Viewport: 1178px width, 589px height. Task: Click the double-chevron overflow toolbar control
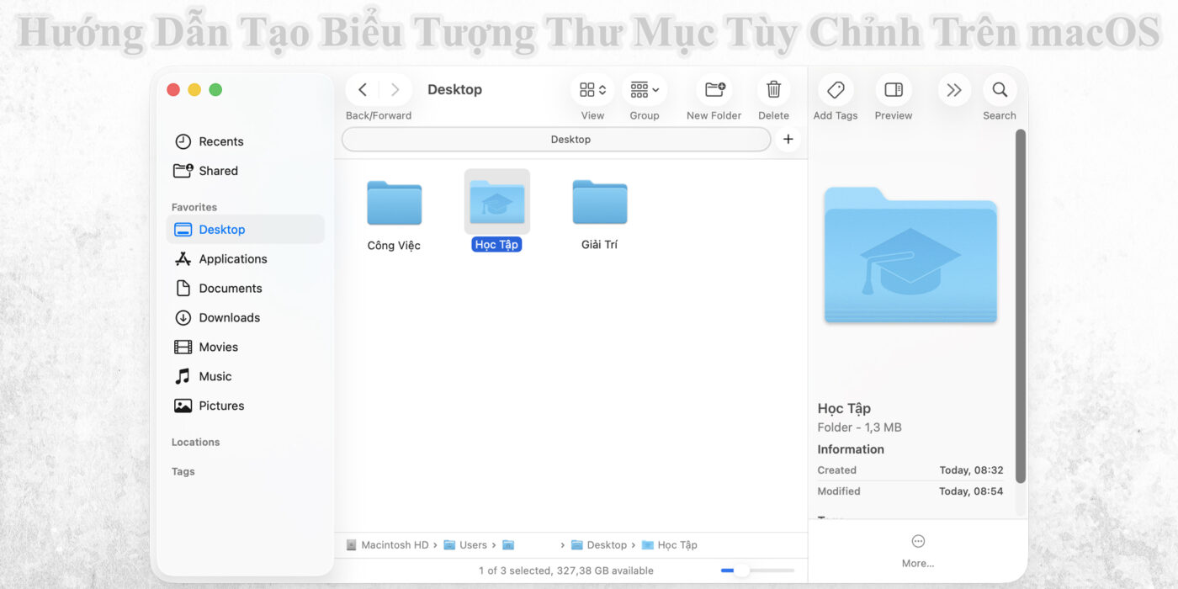(953, 89)
